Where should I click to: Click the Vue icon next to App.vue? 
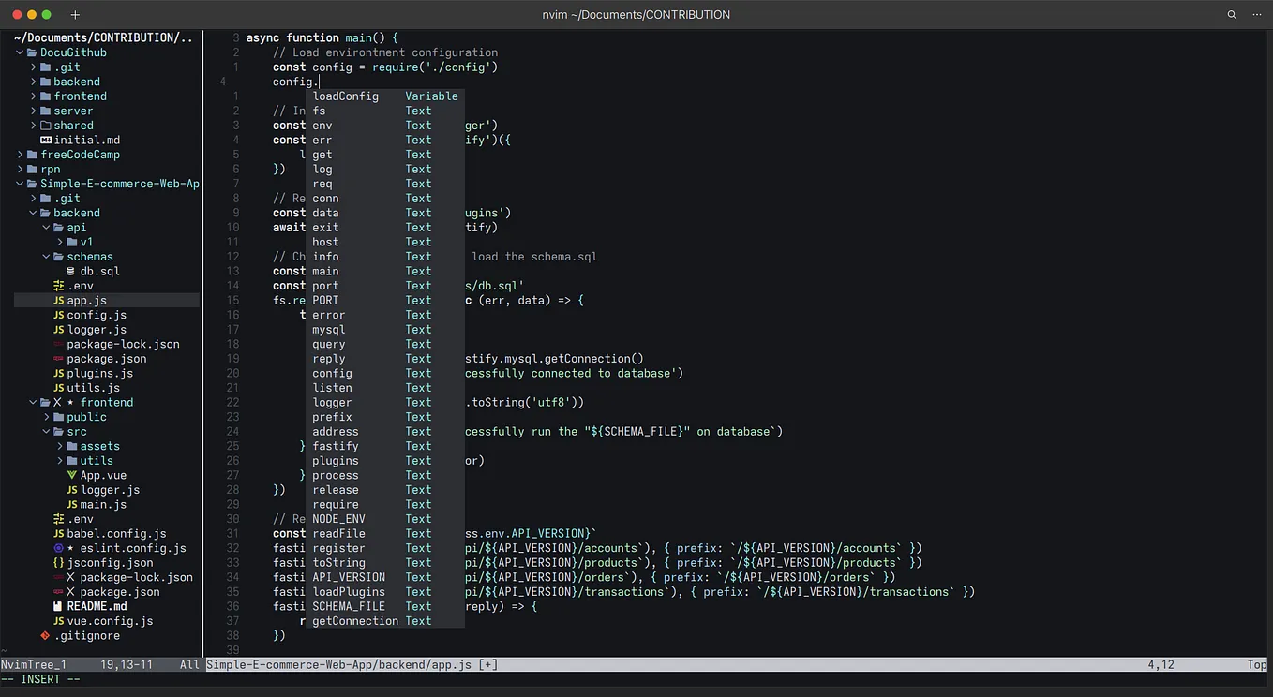(x=71, y=475)
